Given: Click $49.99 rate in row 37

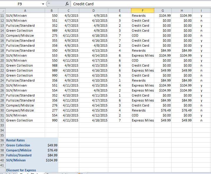Looking at the screenshot, I should [x=51, y=145].
